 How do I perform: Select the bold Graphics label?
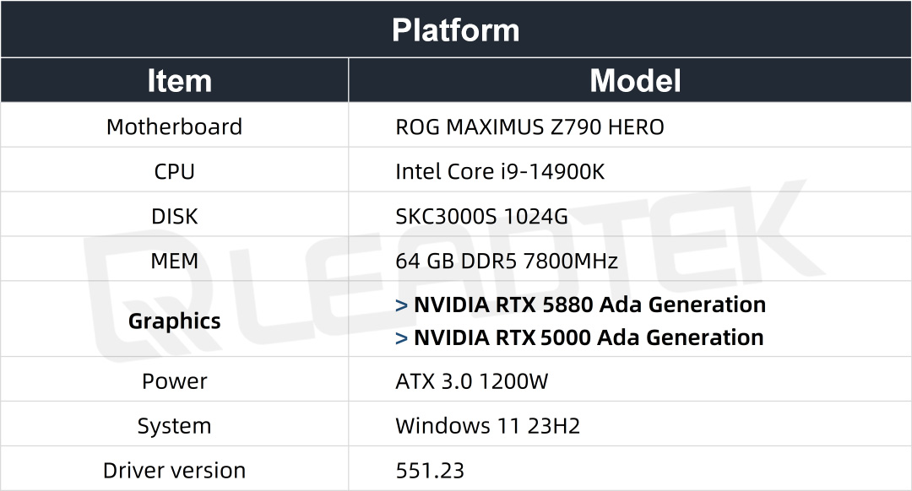(x=174, y=321)
